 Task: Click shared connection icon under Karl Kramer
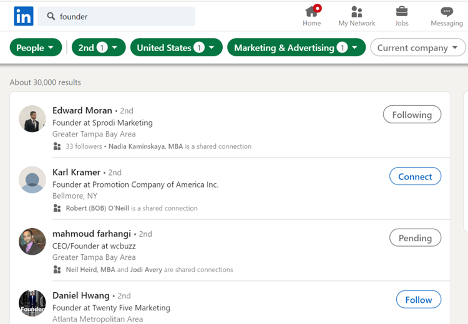pos(57,208)
